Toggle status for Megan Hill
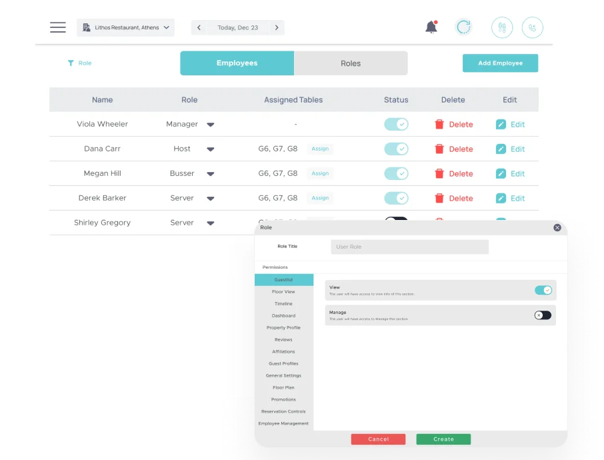 pos(396,173)
